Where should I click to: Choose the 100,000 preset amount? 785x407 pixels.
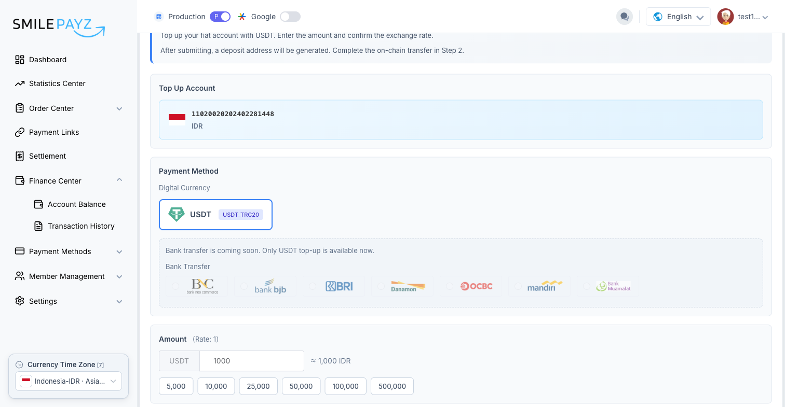pos(346,386)
